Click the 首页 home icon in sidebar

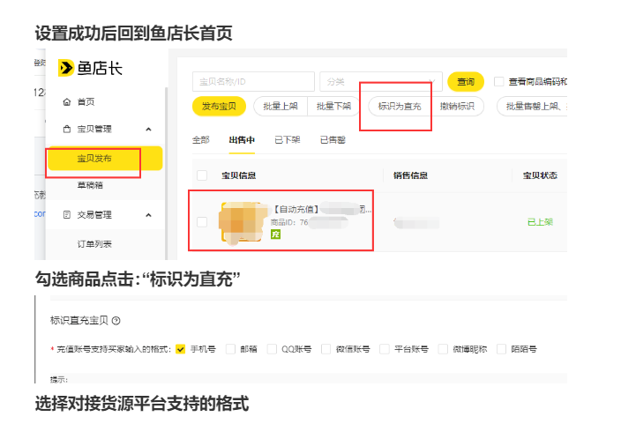click(x=67, y=101)
